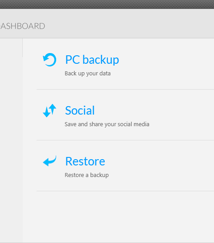Click gray header bar right of DASHBOARD

pos(129,24)
